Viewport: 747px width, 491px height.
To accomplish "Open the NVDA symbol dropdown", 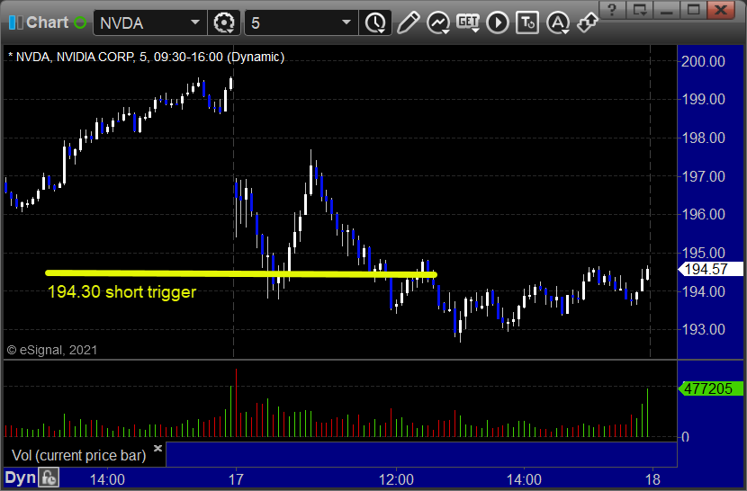I will click(194, 22).
